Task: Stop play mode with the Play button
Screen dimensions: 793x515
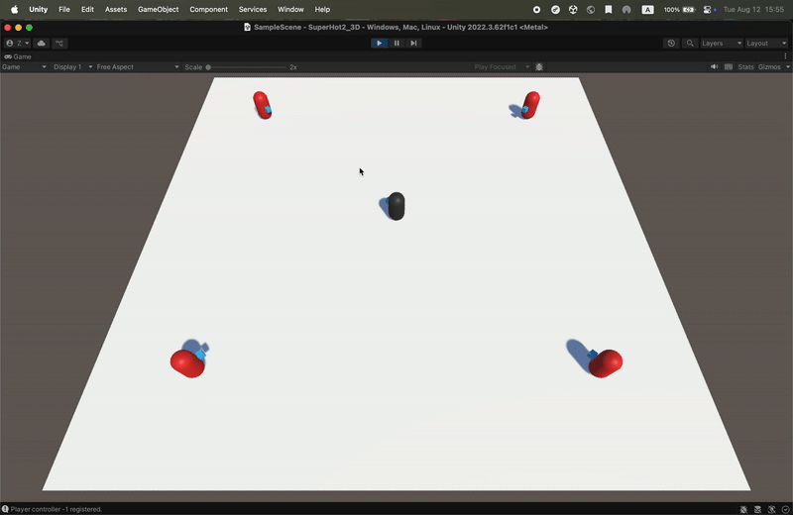Action: click(379, 44)
